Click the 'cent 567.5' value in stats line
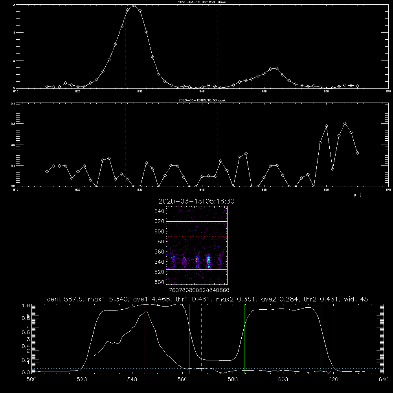The width and height of the screenshot is (393, 393). click(x=66, y=299)
